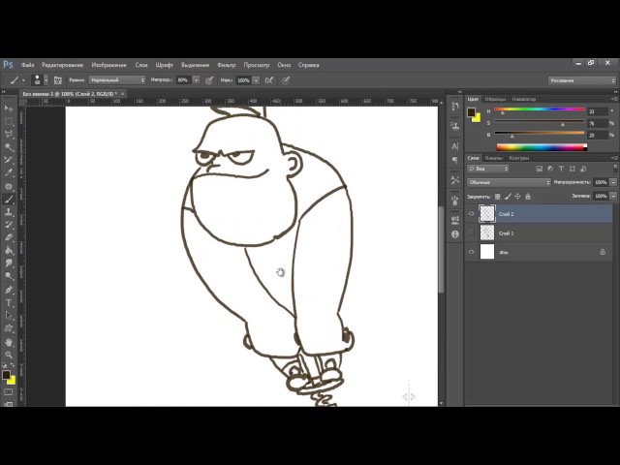The height and width of the screenshot is (465, 620).
Task: Show hidden layer Слой 1
Action: pos(472,232)
